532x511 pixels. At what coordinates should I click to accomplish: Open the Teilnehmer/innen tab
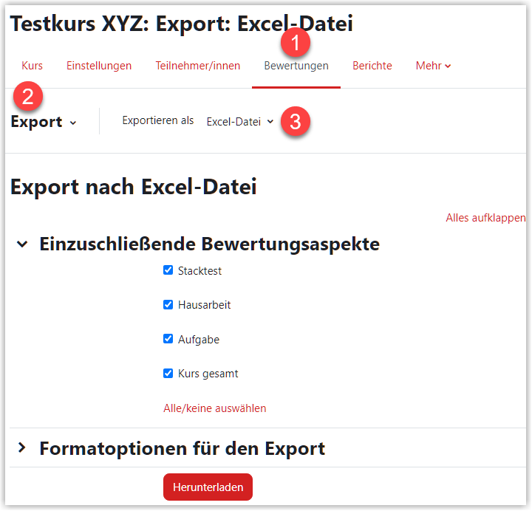(x=198, y=66)
